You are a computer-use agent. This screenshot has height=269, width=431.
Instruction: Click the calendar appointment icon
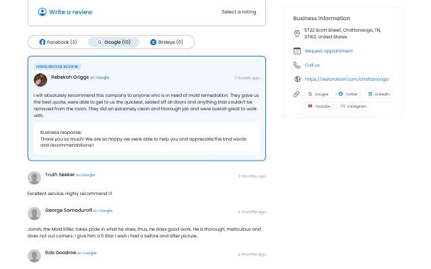click(x=297, y=51)
